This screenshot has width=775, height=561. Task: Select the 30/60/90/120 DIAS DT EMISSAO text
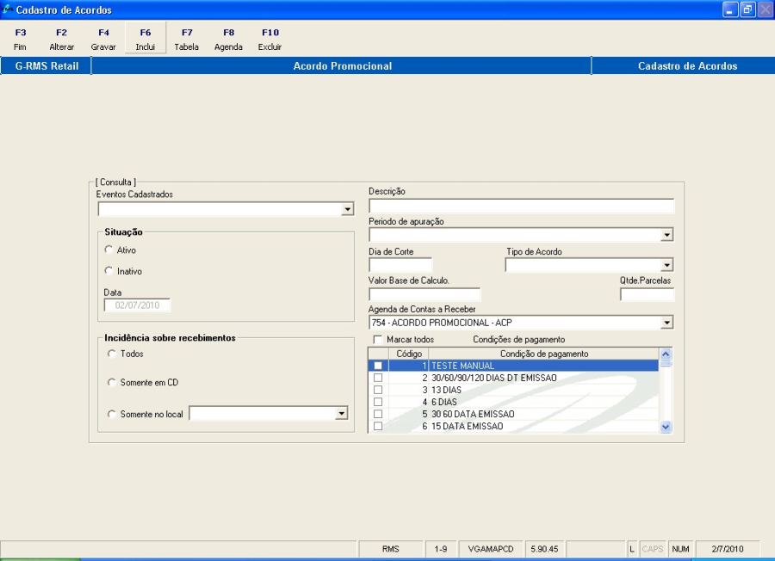coord(493,378)
